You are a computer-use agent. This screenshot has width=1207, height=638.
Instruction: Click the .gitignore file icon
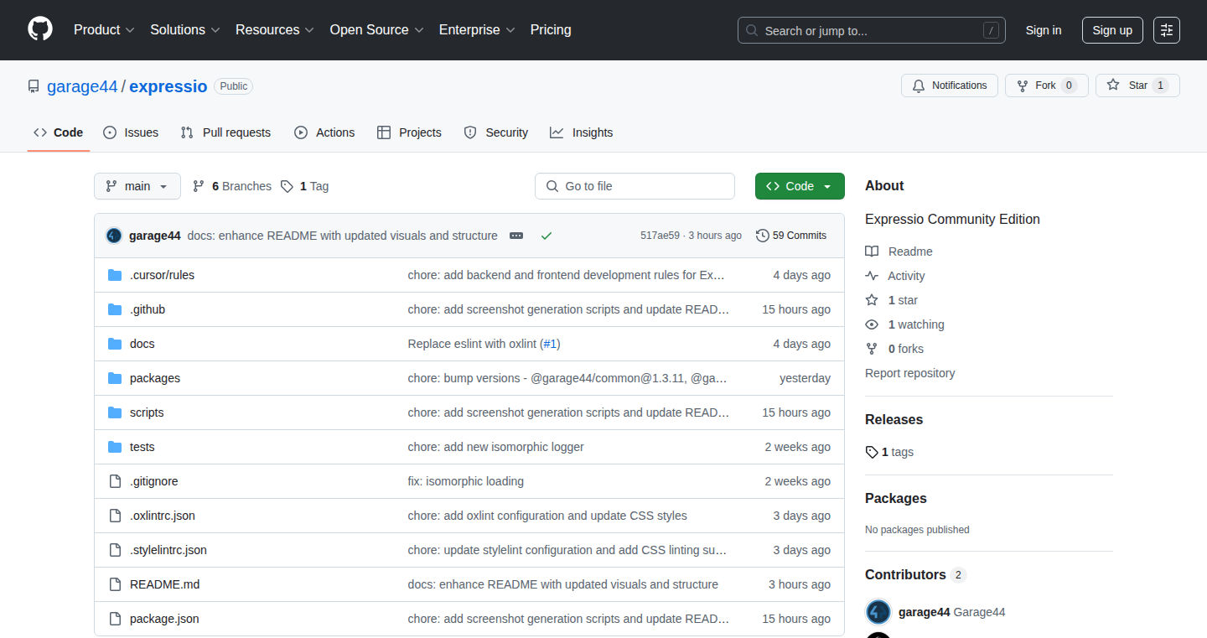pyautogui.click(x=115, y=481)
